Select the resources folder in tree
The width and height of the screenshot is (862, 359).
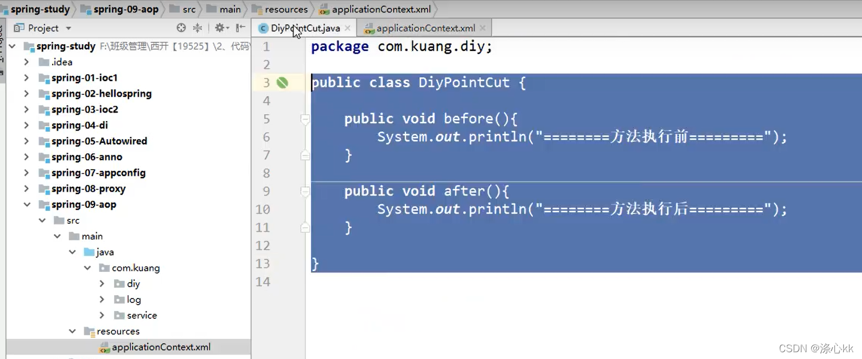click(118, 331)
